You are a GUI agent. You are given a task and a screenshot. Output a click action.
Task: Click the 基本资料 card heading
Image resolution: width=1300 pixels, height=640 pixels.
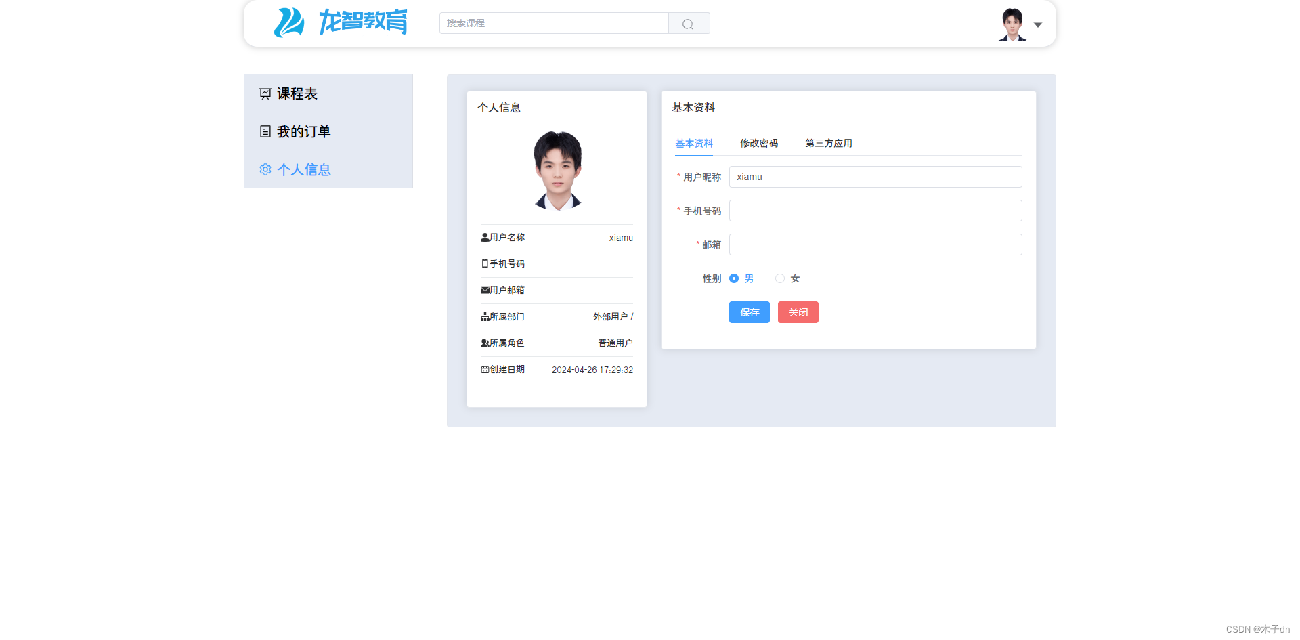[693, 108]
